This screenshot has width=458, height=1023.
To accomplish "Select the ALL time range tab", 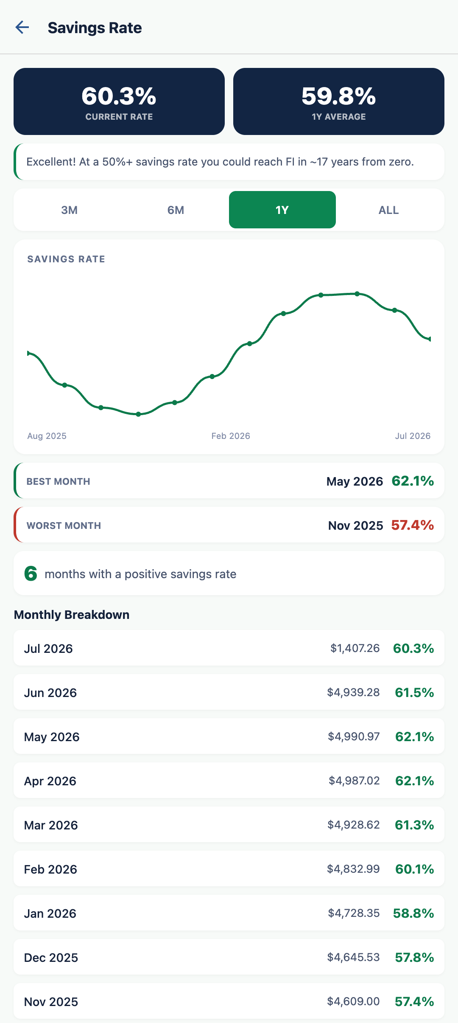I will pos(389,210).
